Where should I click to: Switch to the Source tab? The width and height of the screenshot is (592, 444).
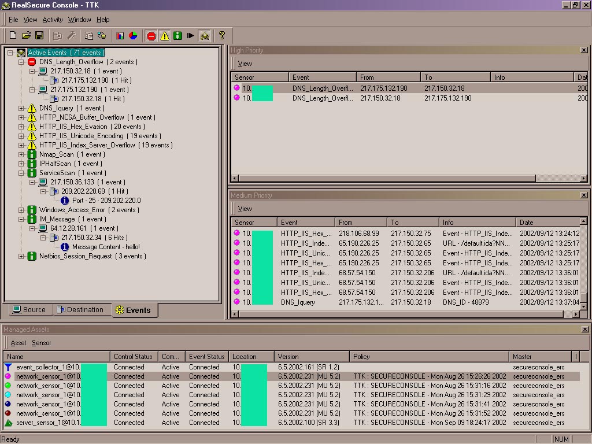tap(29, 310)
